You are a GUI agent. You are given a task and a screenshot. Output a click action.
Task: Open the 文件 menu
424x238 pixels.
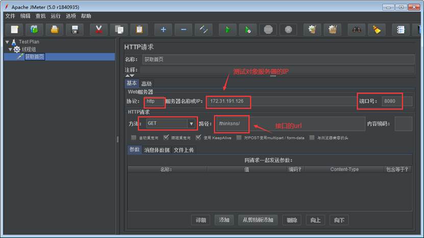[10, 16]
